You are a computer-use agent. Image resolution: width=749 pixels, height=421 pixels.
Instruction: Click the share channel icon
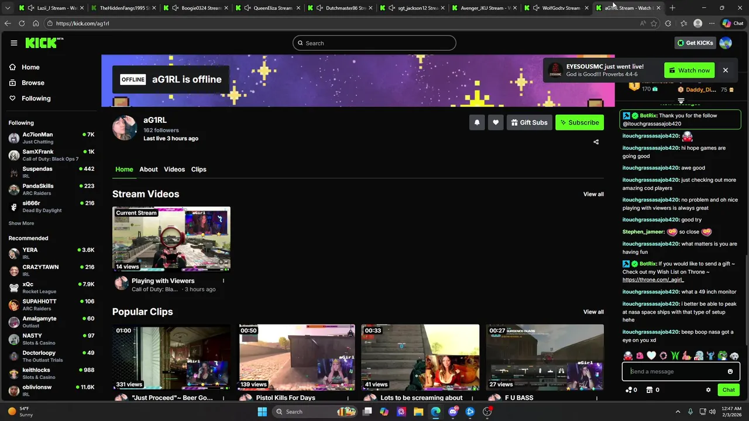pyautogui.click(x=596, y=142)
